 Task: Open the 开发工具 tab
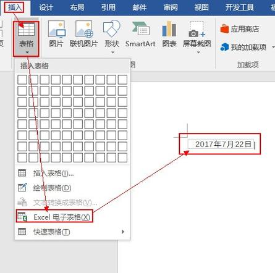tap(239, 7)
